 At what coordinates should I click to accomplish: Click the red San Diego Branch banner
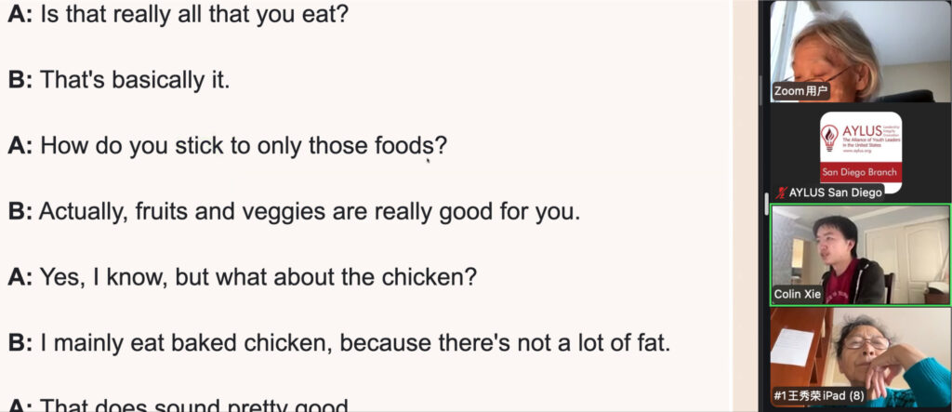tap(860, 173)
